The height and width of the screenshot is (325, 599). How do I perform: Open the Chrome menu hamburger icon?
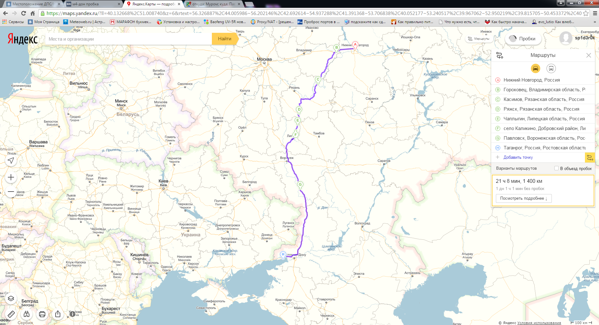coord(595,13)
